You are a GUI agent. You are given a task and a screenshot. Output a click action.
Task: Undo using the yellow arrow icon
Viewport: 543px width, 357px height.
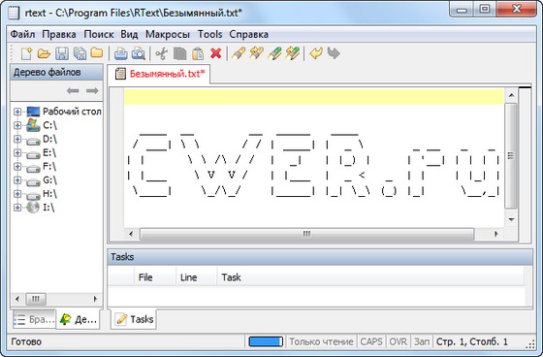[316, 53]
